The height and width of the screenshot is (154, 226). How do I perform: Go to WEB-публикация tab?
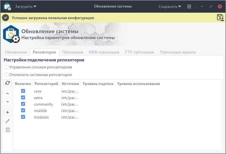click(104, 52)
